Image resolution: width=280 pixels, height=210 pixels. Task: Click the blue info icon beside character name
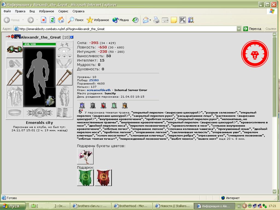[x=72, y=37]
